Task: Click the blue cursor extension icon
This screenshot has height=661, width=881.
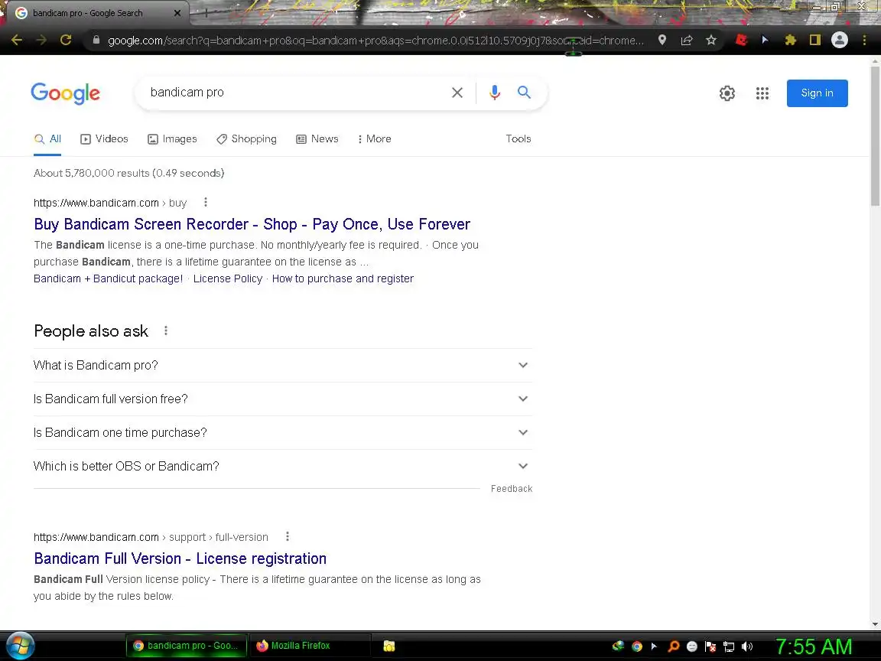Action: (765, 40)
